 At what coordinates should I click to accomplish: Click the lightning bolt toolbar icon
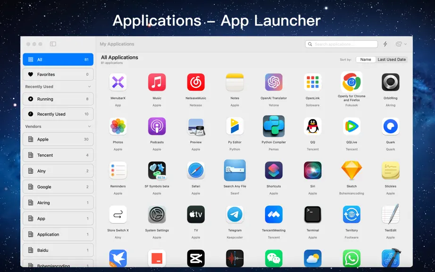[x=385, y=44]
